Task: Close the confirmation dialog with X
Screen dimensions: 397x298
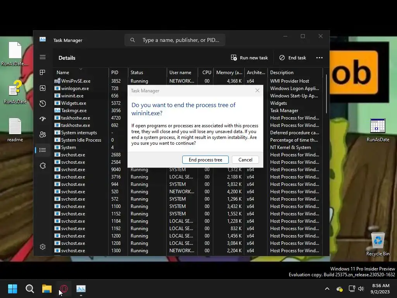Action: point(257,90)
